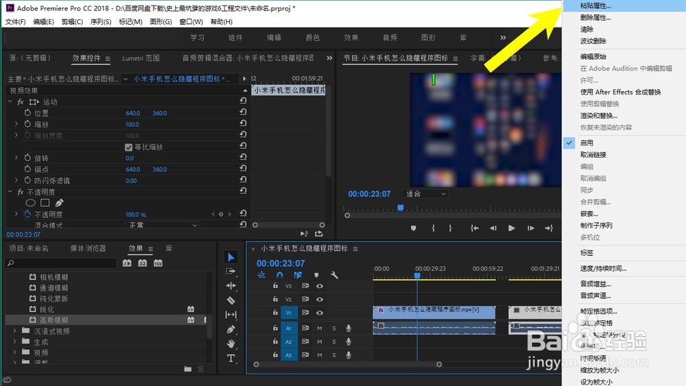Open Blend Mode dropdown
The height and width of the screenshot is (386, 686).
pyautogui.click(x=162, y=225)
